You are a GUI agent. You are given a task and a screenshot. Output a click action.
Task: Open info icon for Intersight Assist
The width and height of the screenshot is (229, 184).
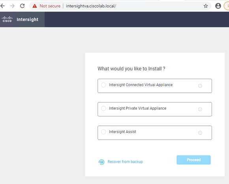click(200, 132)
